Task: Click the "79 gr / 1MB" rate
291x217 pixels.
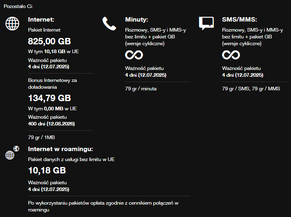Action: [x=42, y=137]
